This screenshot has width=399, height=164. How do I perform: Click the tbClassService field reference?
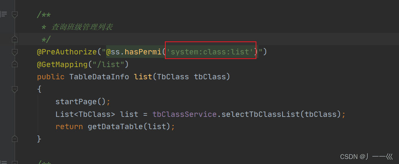(185, 114)
